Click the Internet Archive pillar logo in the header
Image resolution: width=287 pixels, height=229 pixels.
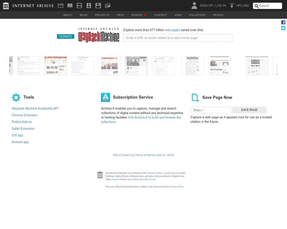6,6
